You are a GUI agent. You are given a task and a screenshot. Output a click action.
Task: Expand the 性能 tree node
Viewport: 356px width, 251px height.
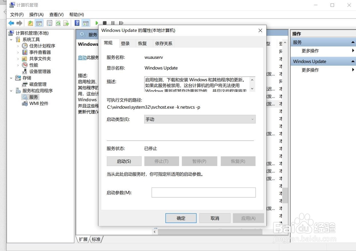tap(18, 65)
